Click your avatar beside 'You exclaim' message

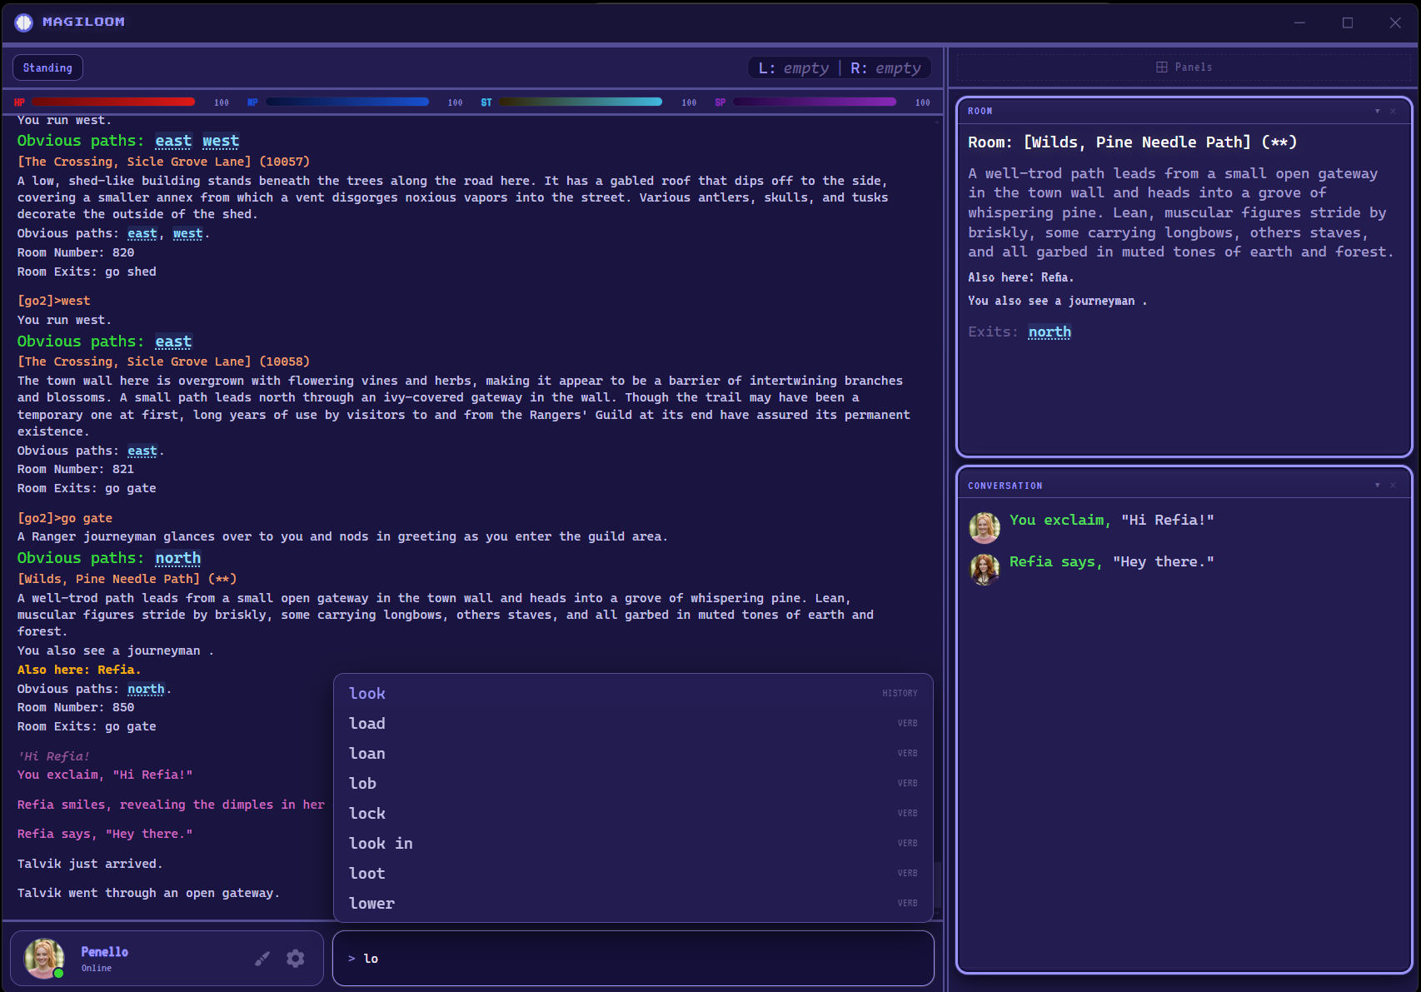985,528
